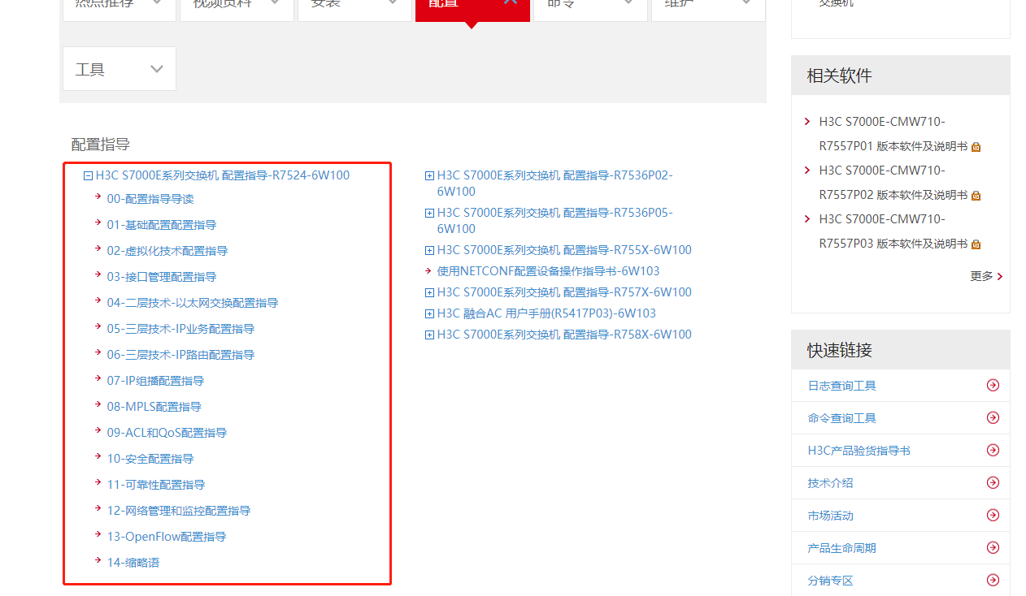Click the R7524-6W100 配置指导 title link
Image resolution: width=1026 pixels, height=596 pixels.
[x=223, y=175]
